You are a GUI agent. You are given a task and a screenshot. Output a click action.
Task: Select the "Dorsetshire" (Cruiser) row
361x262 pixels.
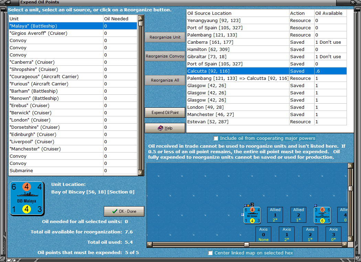[x=73, y=127]
